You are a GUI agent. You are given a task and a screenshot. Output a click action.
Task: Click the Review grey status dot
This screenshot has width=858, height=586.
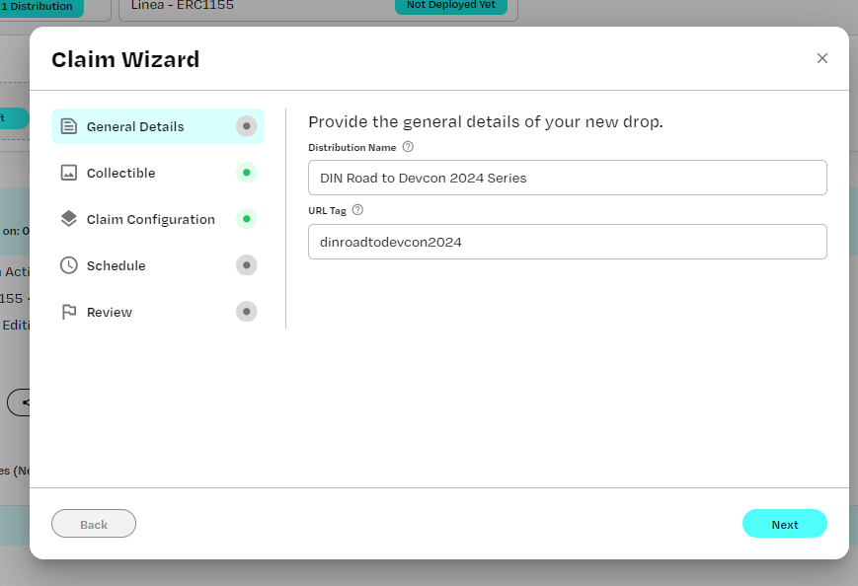(x=246, y=312)
